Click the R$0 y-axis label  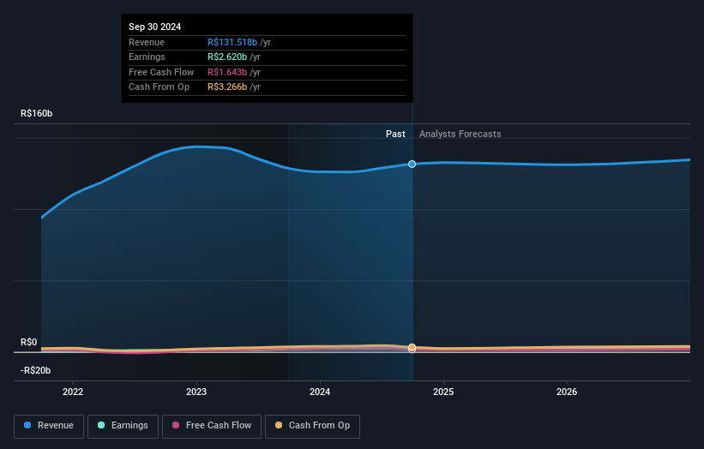29,342
